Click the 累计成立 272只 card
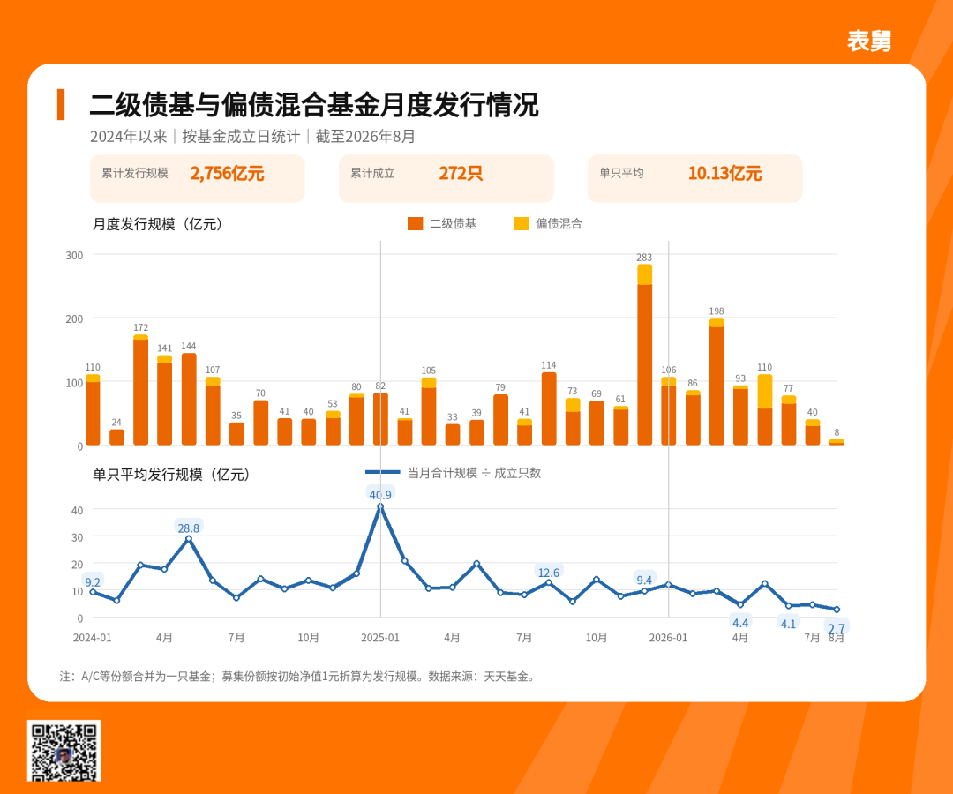 tap(446, 178)
